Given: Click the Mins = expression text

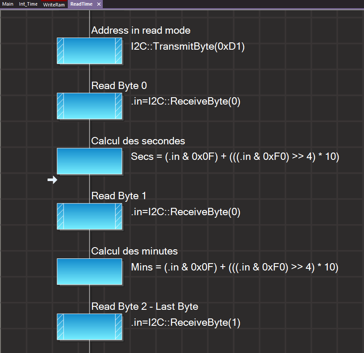Looking at the screenshot, I should point(234,267).
